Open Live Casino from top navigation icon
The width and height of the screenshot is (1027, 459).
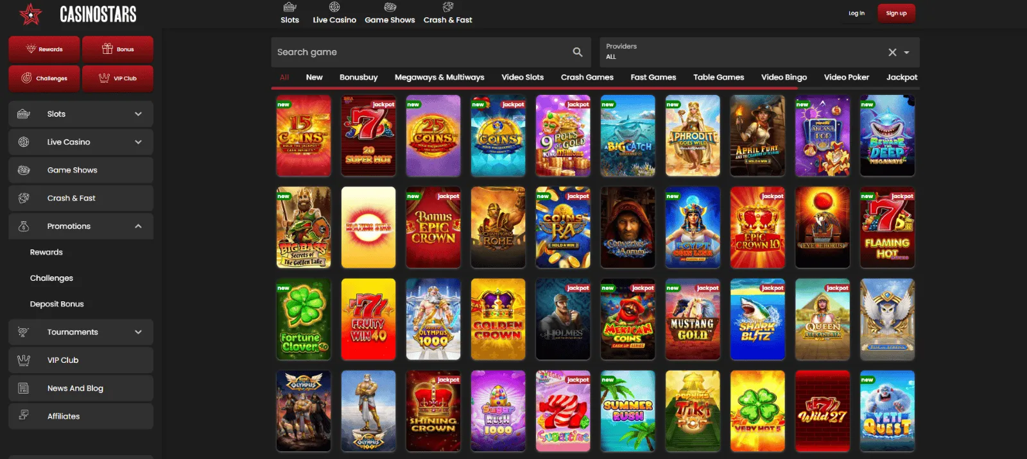[x=334, y=8]
